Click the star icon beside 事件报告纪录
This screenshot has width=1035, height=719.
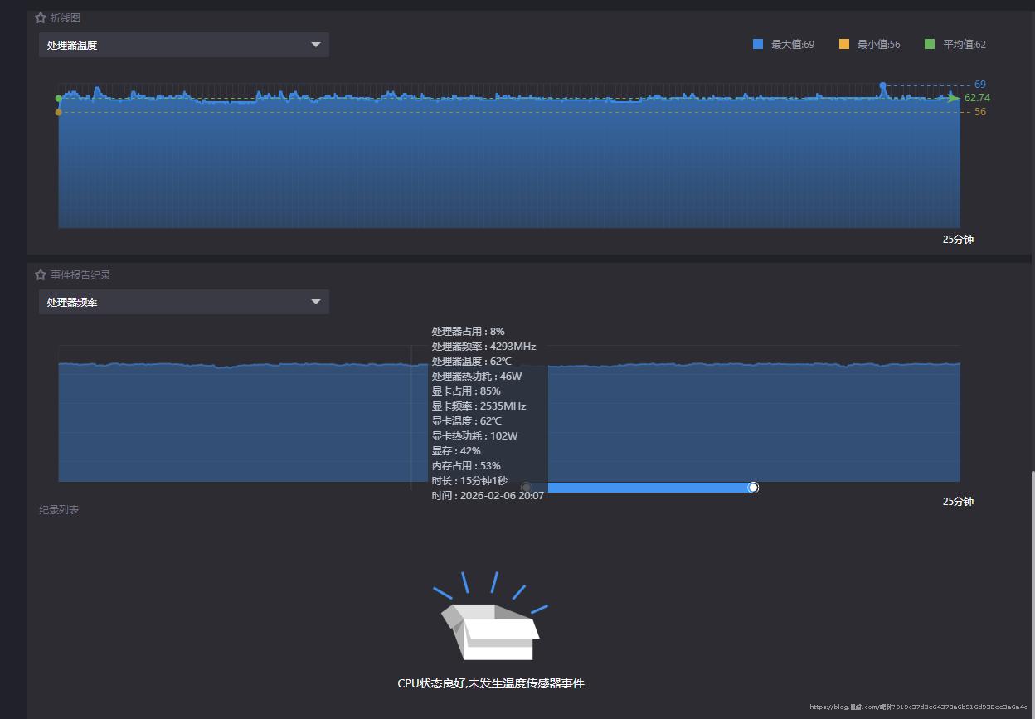41,274
